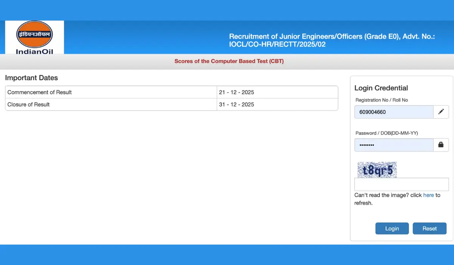
Task: Select the IndianOil logo
Action: click(x=34, y=37)
